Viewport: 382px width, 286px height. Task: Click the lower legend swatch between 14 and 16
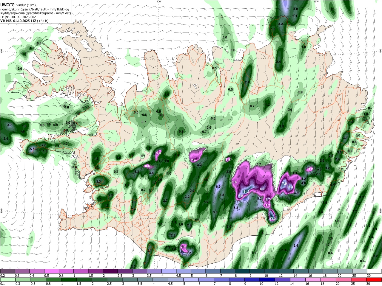pos(298,279)
